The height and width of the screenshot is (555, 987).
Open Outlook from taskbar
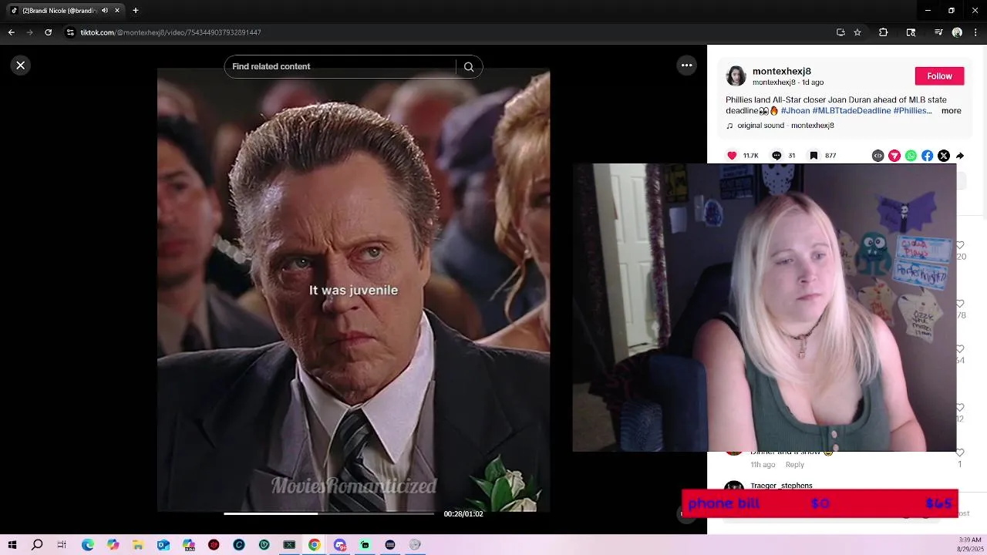pos(163,545)
